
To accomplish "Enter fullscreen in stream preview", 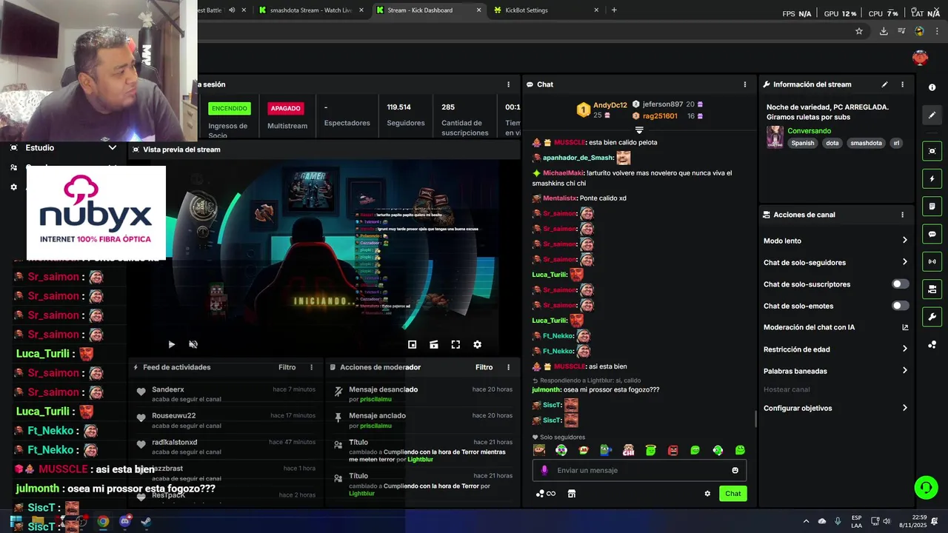I will (455, 344).
